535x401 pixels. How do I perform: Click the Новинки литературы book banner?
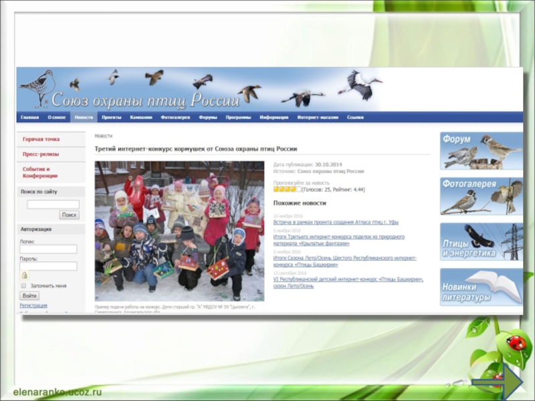(481, 287)
